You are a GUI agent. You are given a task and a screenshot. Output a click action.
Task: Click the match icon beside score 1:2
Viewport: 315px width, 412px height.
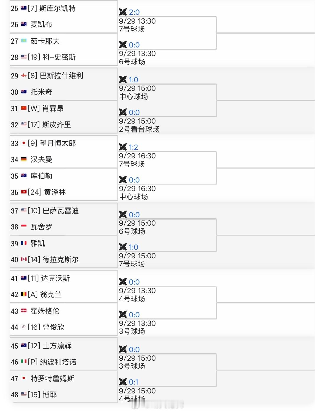(123, 147)
